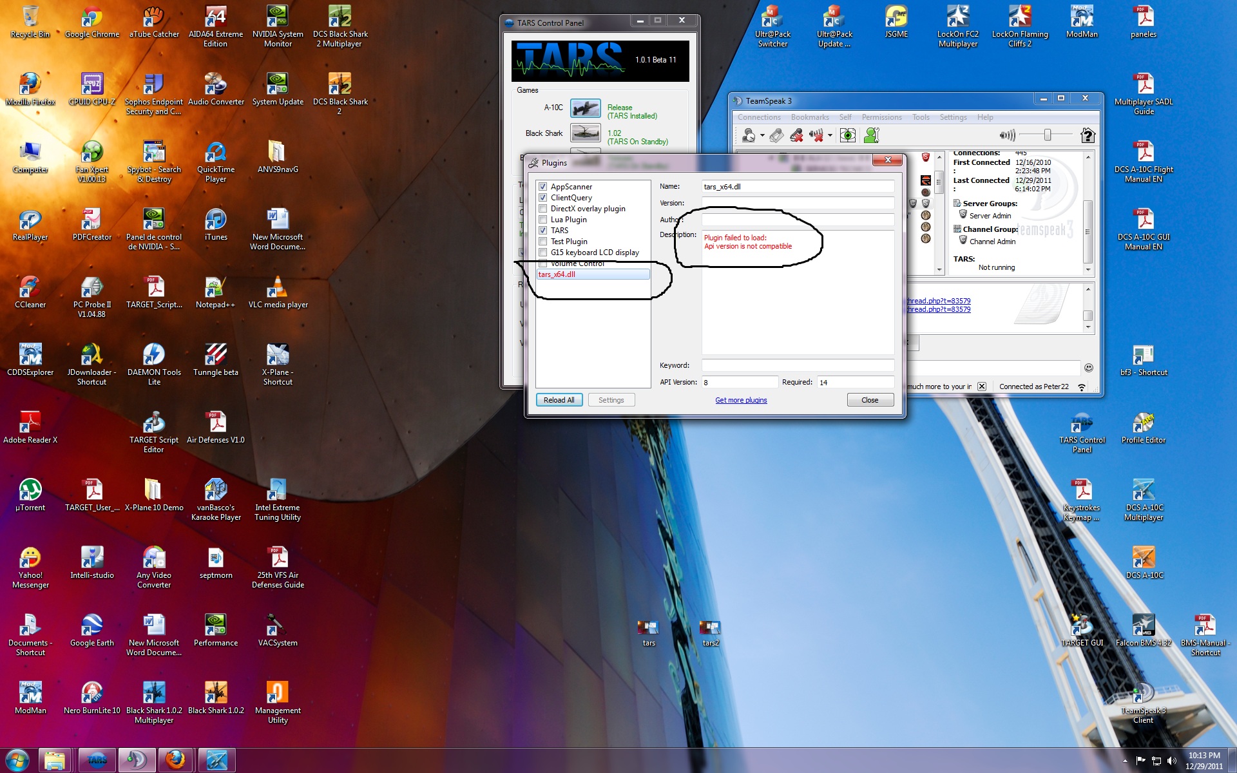Select tars_x64.dll in the plugin list
The height and width of the screenshot is (773, 1237).
point(593,274)
